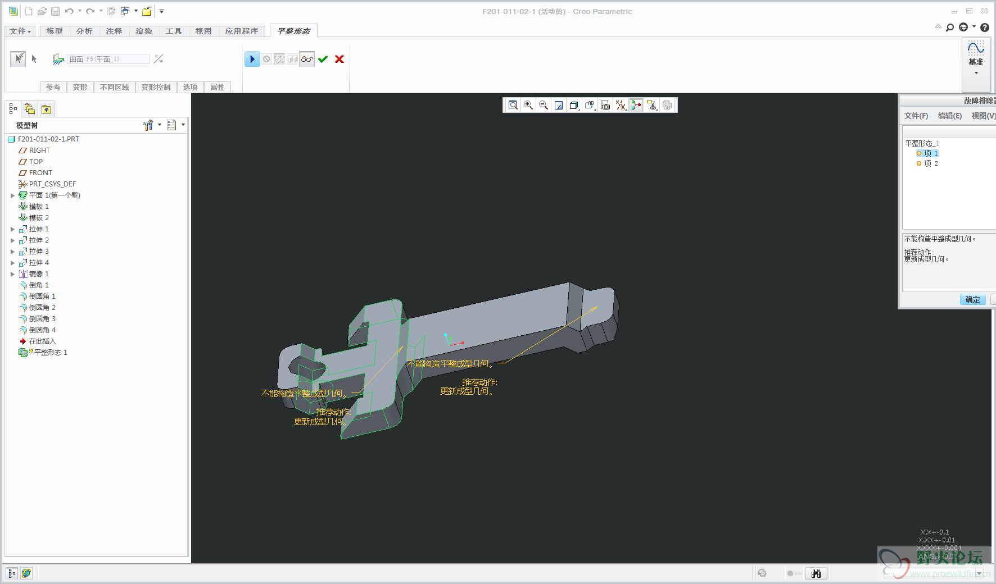
Task: Click the Repaint screen icon
Action: [559, 105]
